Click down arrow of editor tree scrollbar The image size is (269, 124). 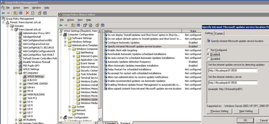(100, 119)
